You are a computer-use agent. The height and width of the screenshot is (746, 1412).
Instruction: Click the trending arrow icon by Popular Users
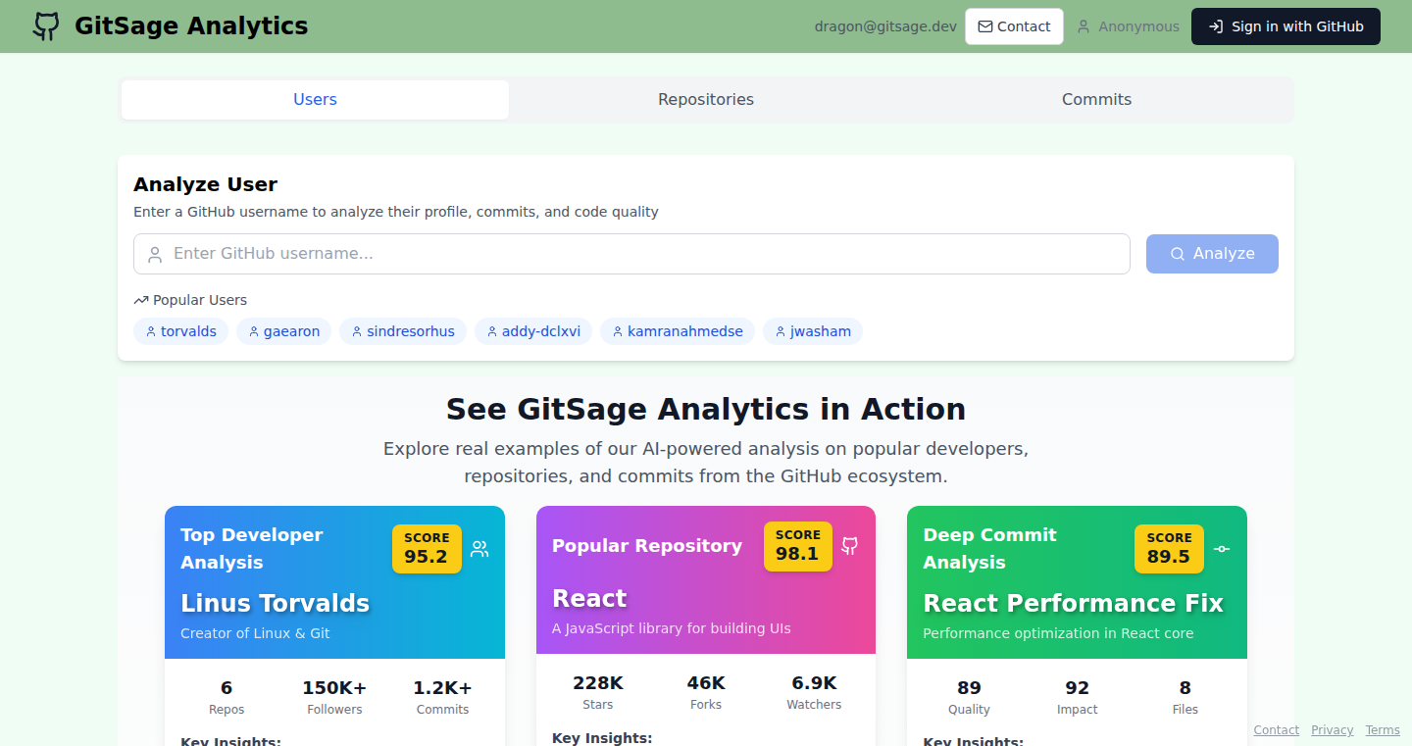coord(141,300)
